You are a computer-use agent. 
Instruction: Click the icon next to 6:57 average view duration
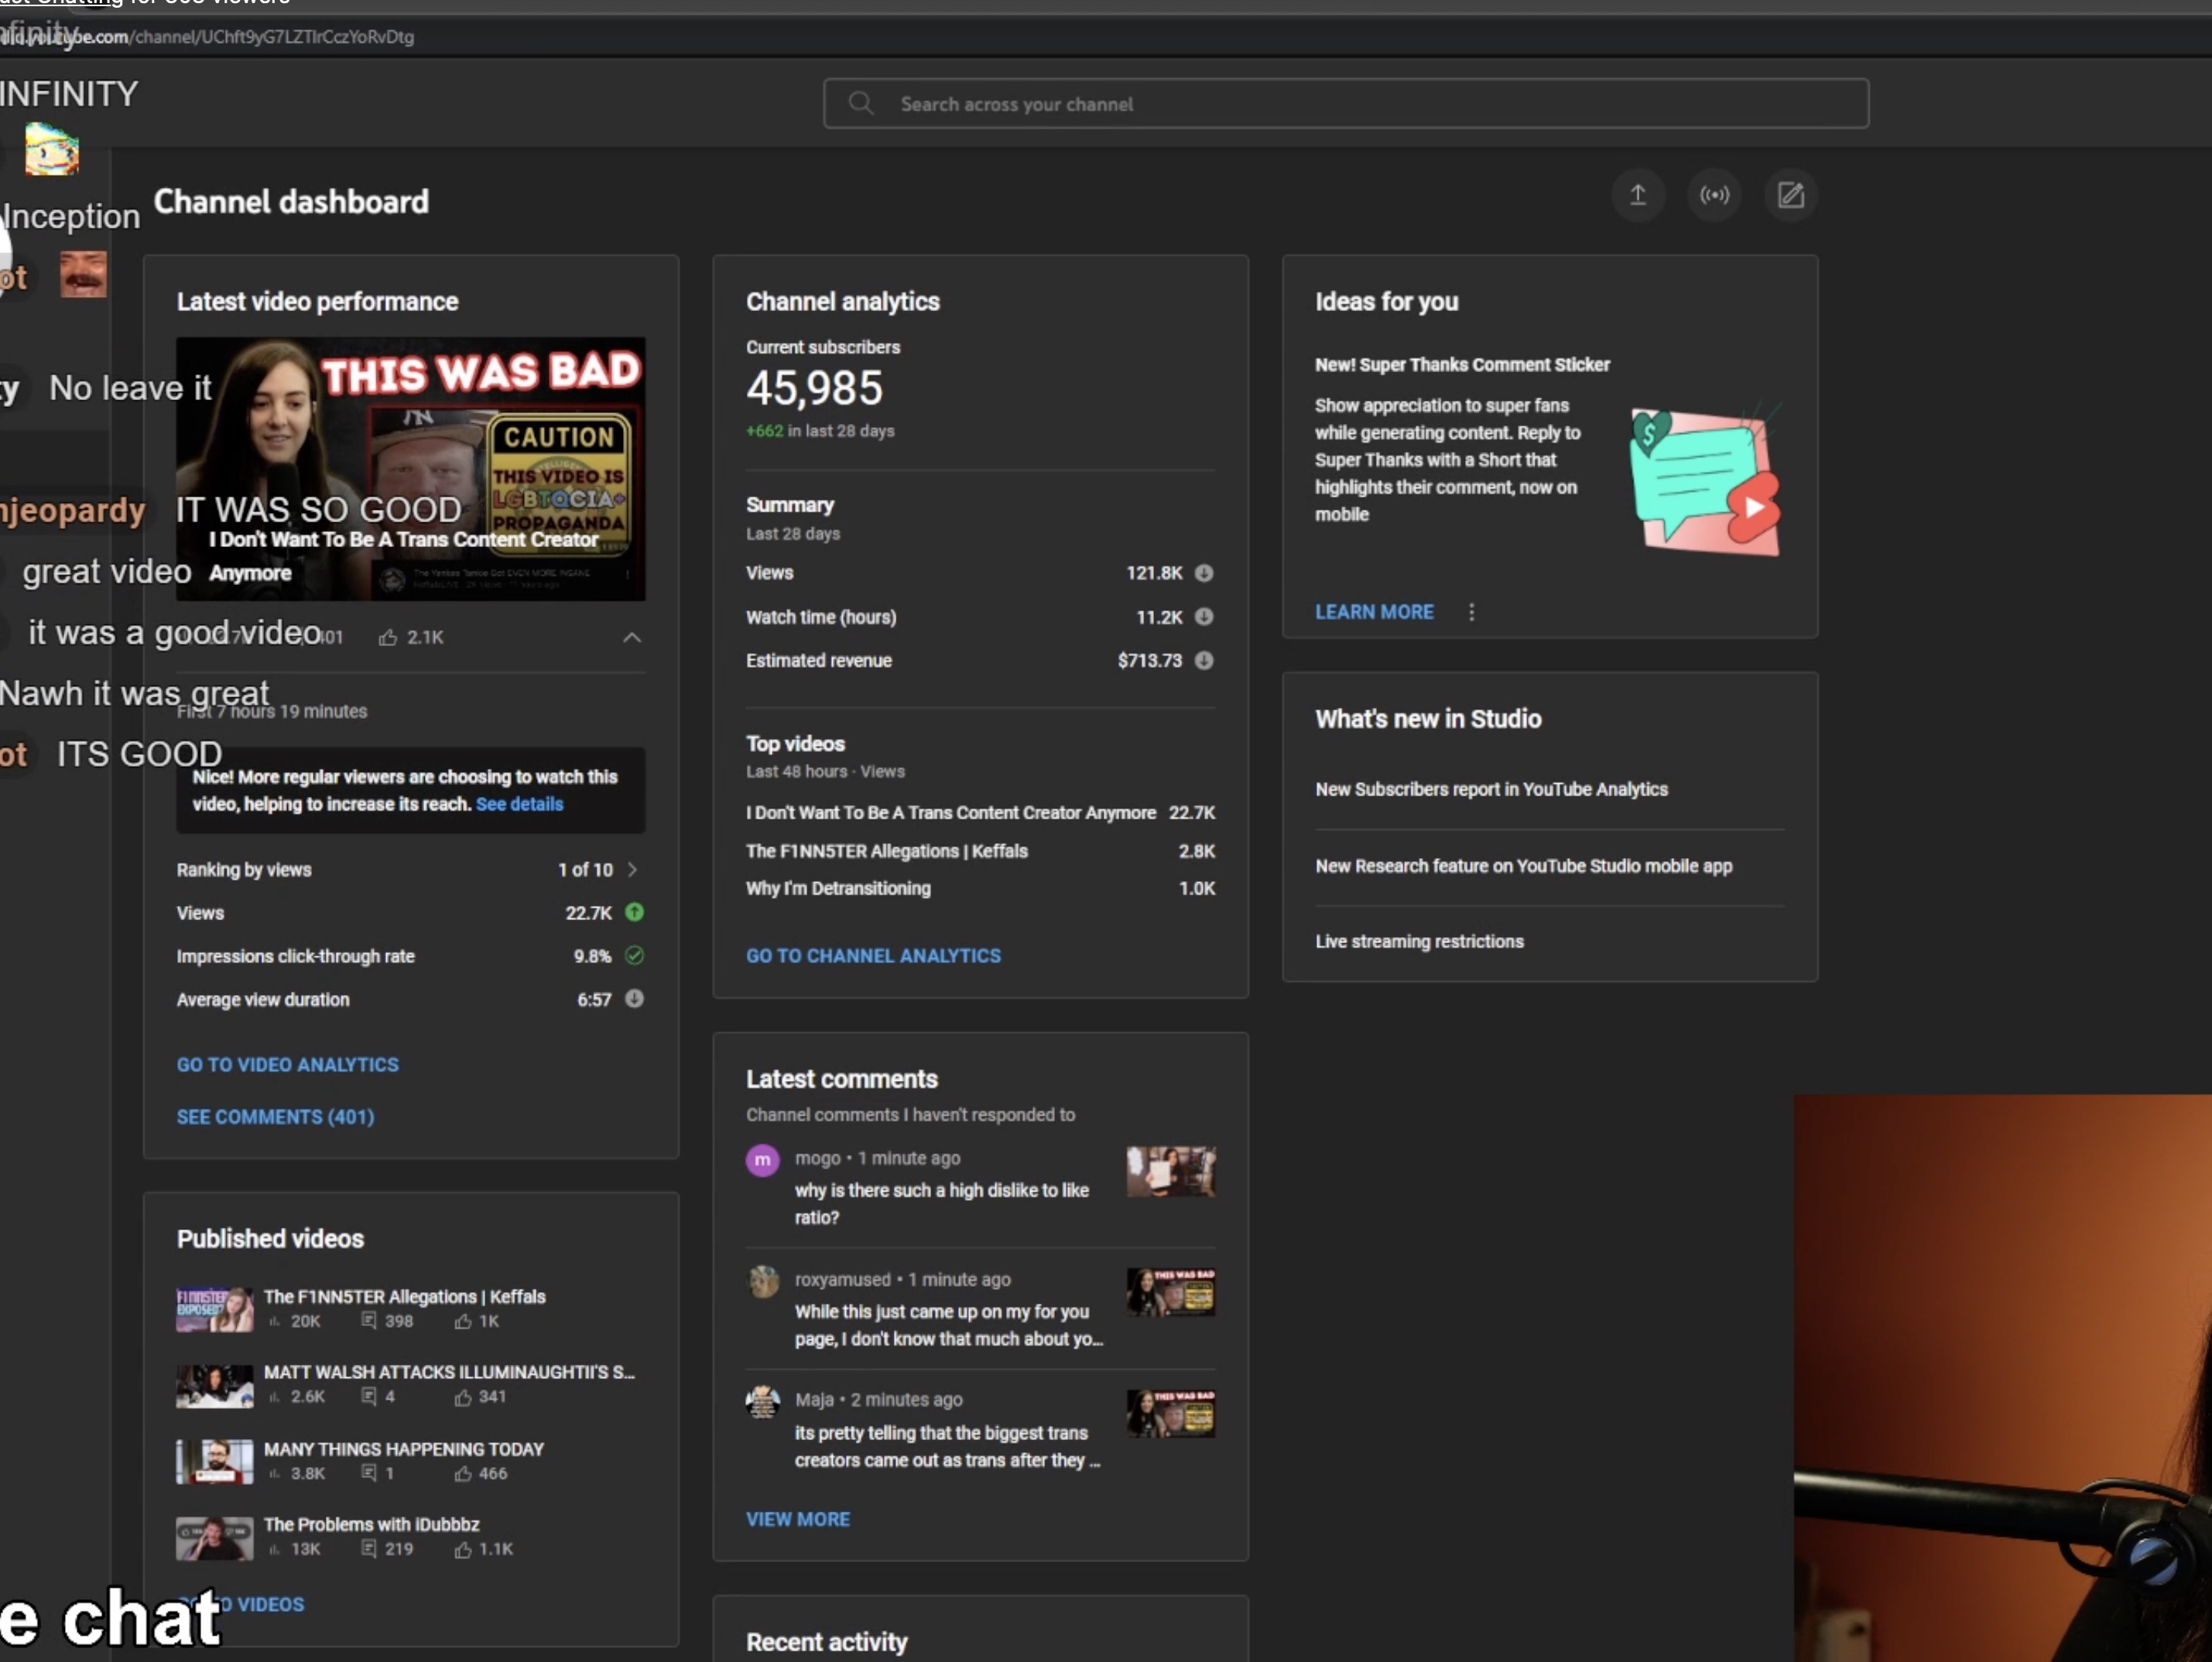pyautogui.click(x=634, y=998)
